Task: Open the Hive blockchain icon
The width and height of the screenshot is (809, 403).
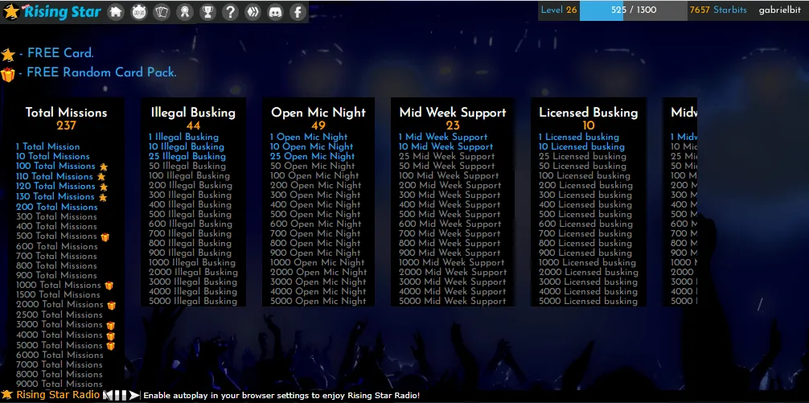Action: coord(253,12)
